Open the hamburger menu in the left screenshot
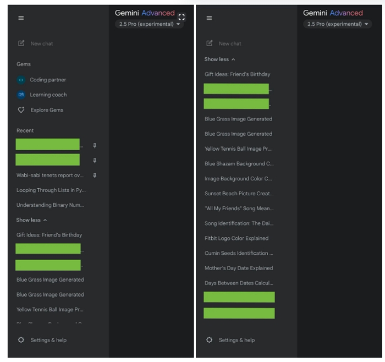The width and height of the screenshot is (385, 362). [x=21, y=18]
